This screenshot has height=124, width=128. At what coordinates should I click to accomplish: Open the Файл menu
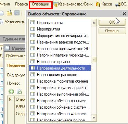pos(5,4)
